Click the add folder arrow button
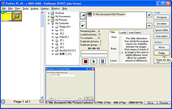 83,16
